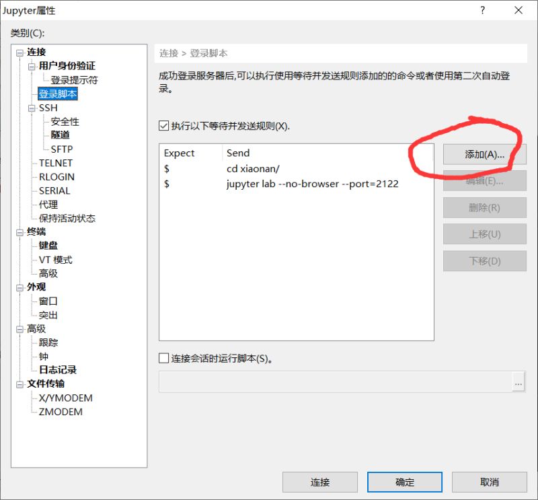538x500 pixels.
Task: Click the ... browse button for script path
Action: [x=518, y=382]
